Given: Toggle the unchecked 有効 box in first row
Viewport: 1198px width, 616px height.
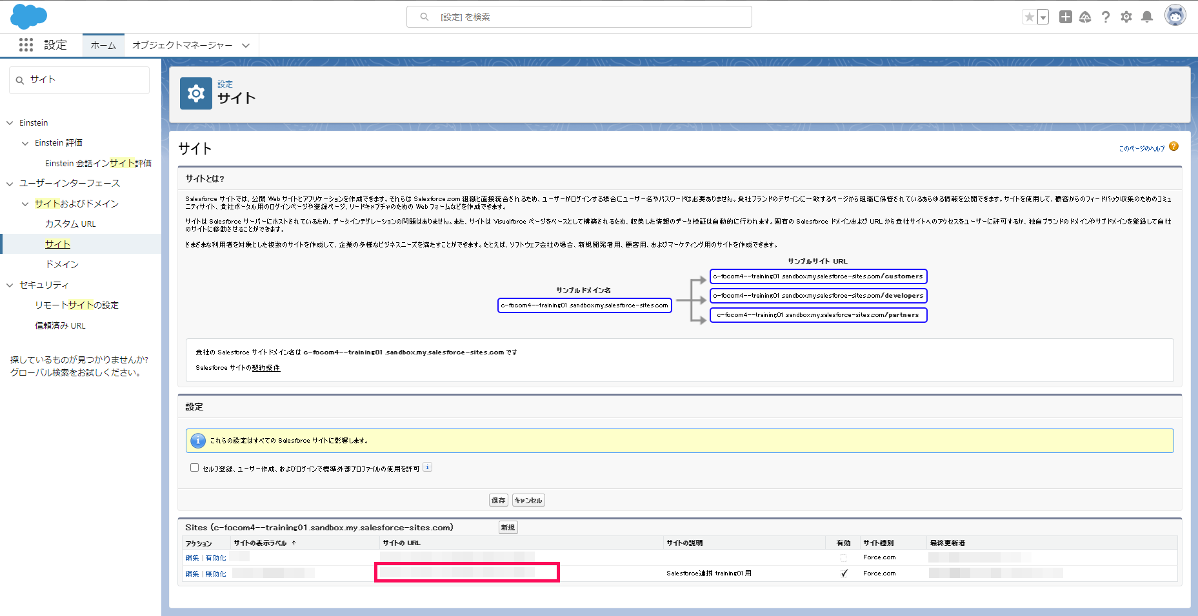Looking at the screenshot, I should pyautogui.click(x=843, y=558).
